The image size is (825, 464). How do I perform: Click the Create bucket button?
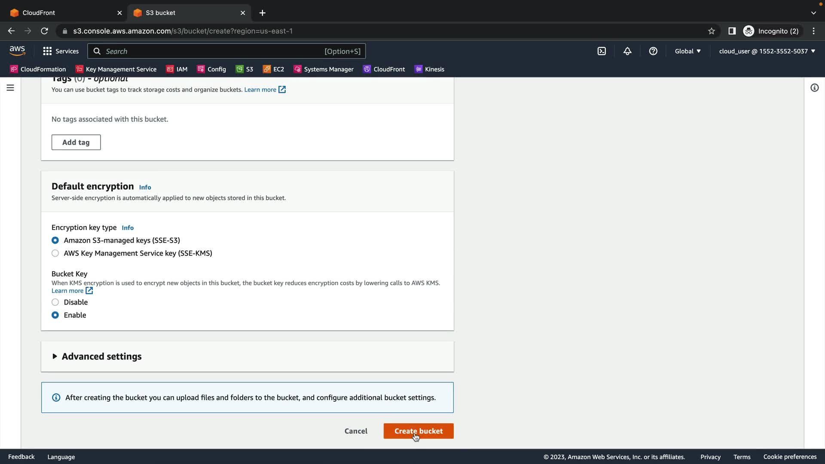[x=418, y=431]
